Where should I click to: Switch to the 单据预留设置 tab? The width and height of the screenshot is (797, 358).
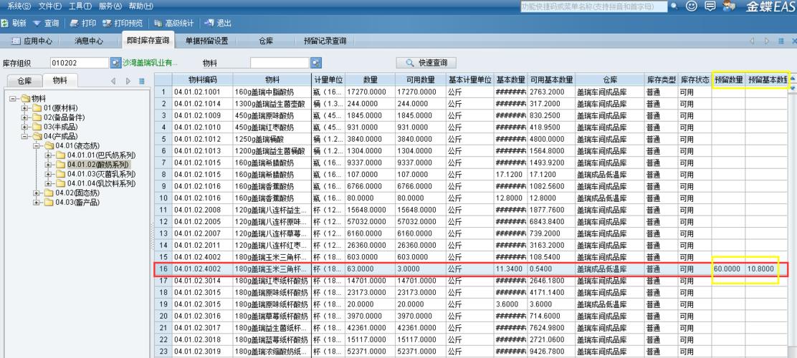[206, 41]
